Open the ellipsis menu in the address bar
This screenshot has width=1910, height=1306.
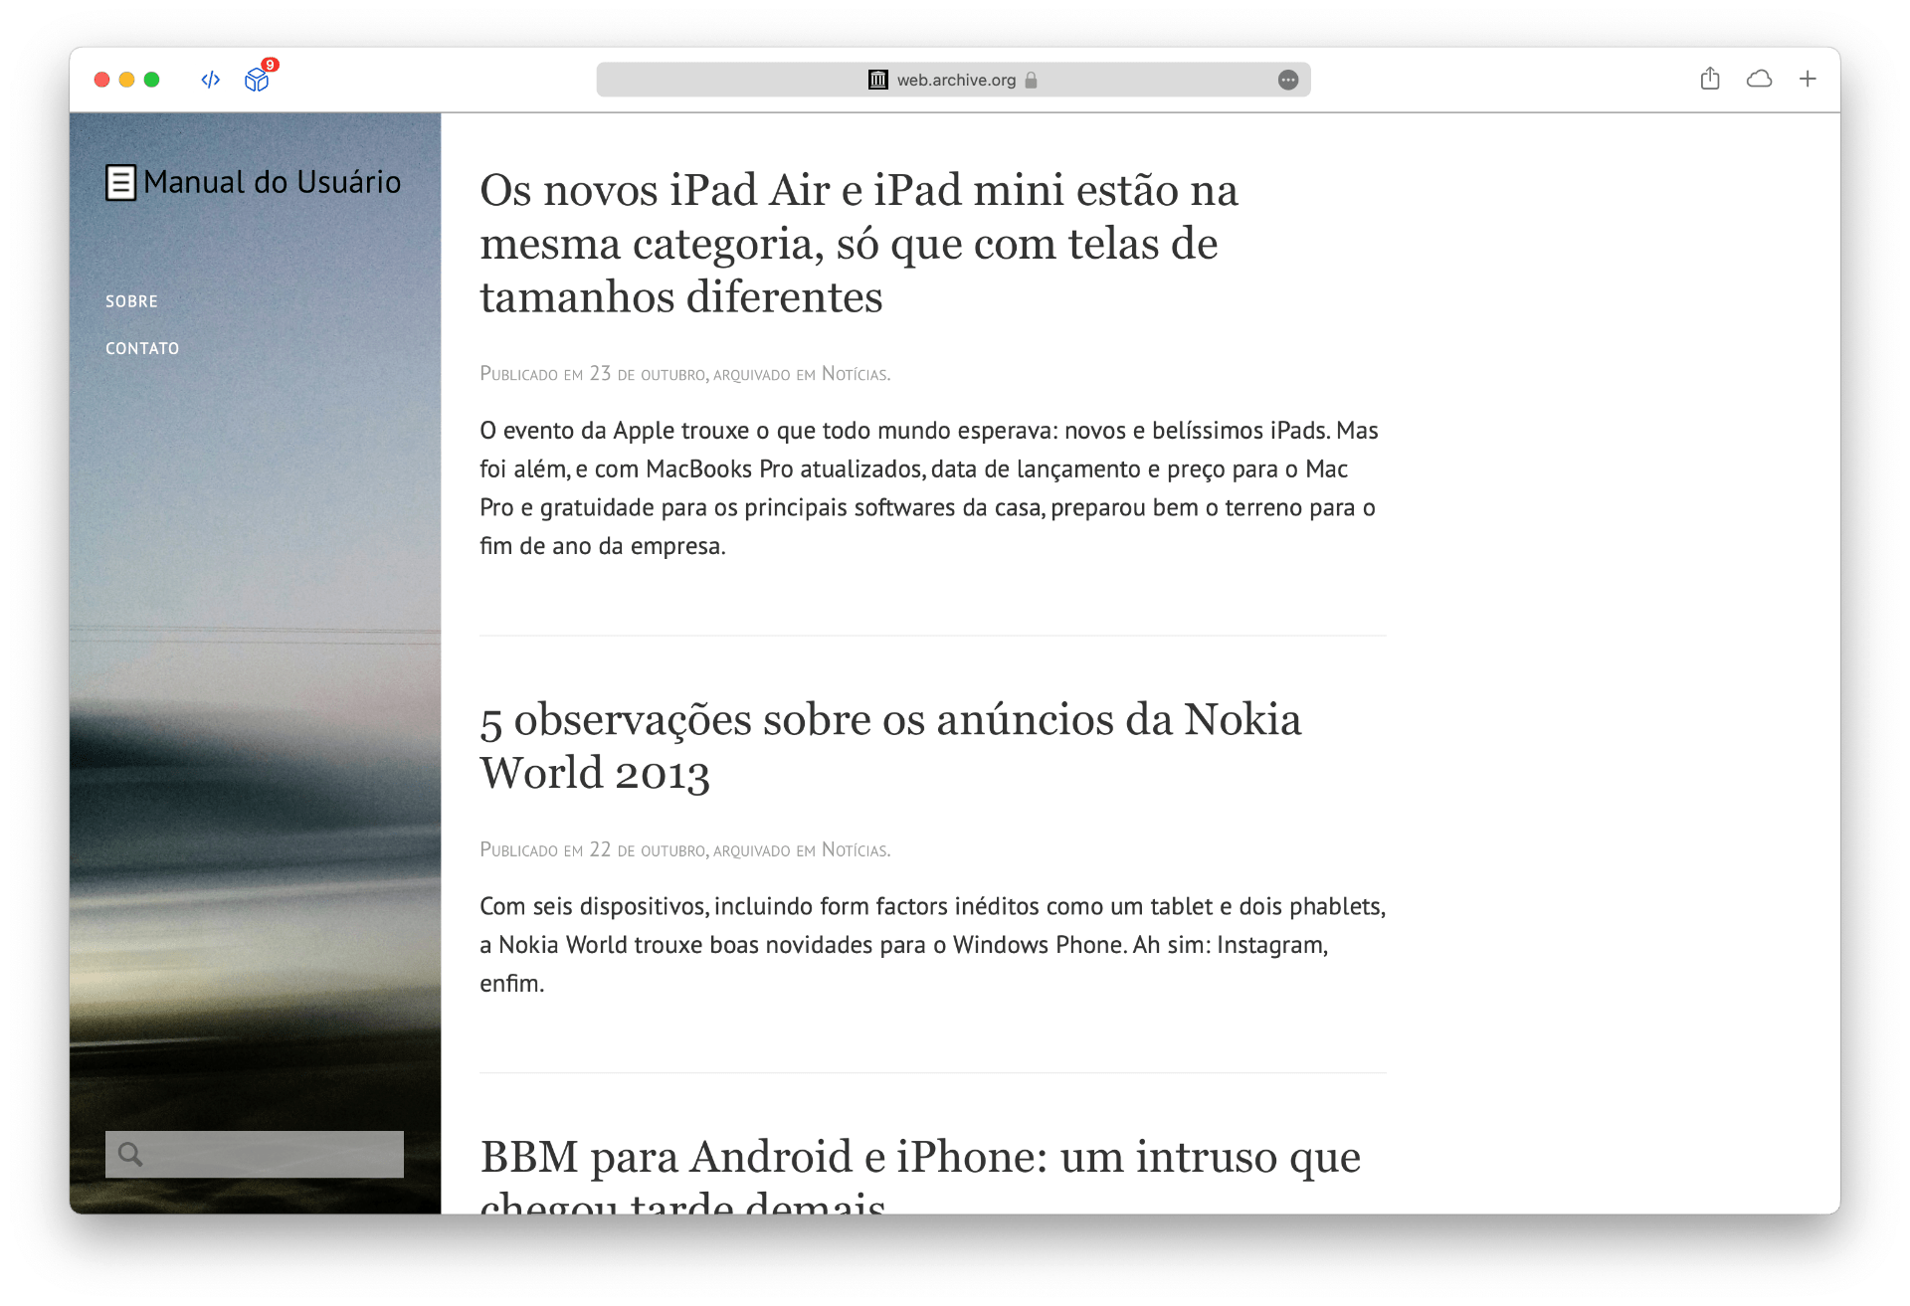point(1288,80)
